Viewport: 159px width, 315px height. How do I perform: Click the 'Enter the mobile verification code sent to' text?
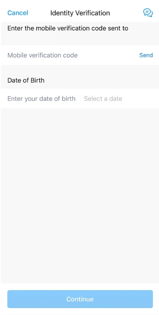point(68,28)
